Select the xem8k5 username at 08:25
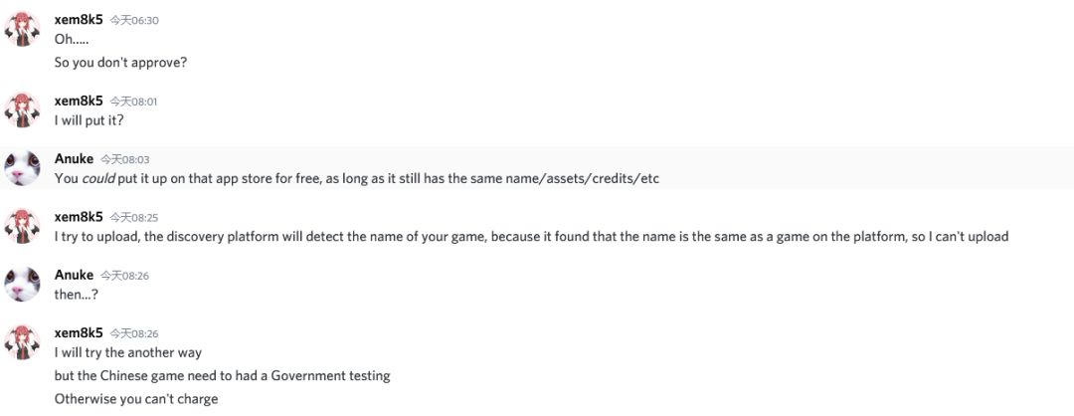Viewport: 1074px width, 416px height. click(79, 216)
